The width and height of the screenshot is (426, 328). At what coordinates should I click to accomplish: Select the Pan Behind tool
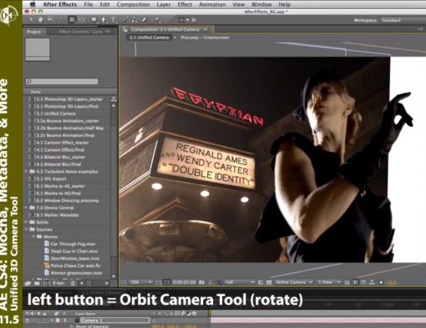tap(82, 20)
